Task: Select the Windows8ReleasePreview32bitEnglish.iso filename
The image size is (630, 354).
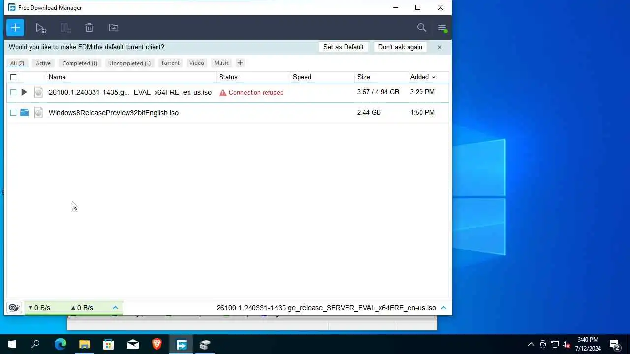Action: click(x=114, y=113)
